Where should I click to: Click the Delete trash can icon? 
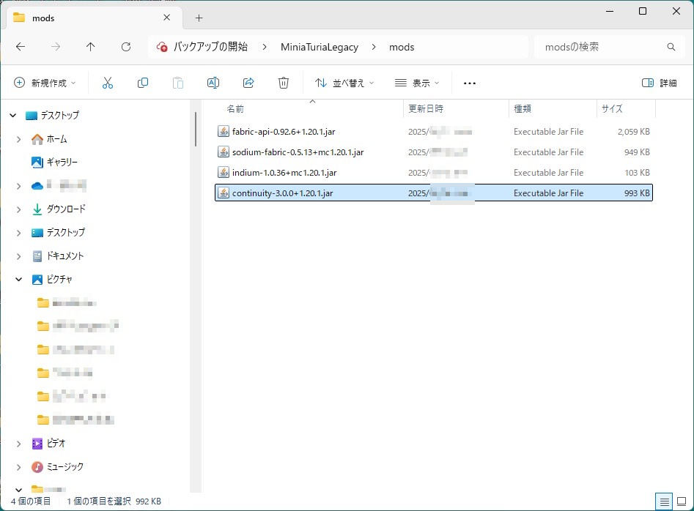pos(284,83)
